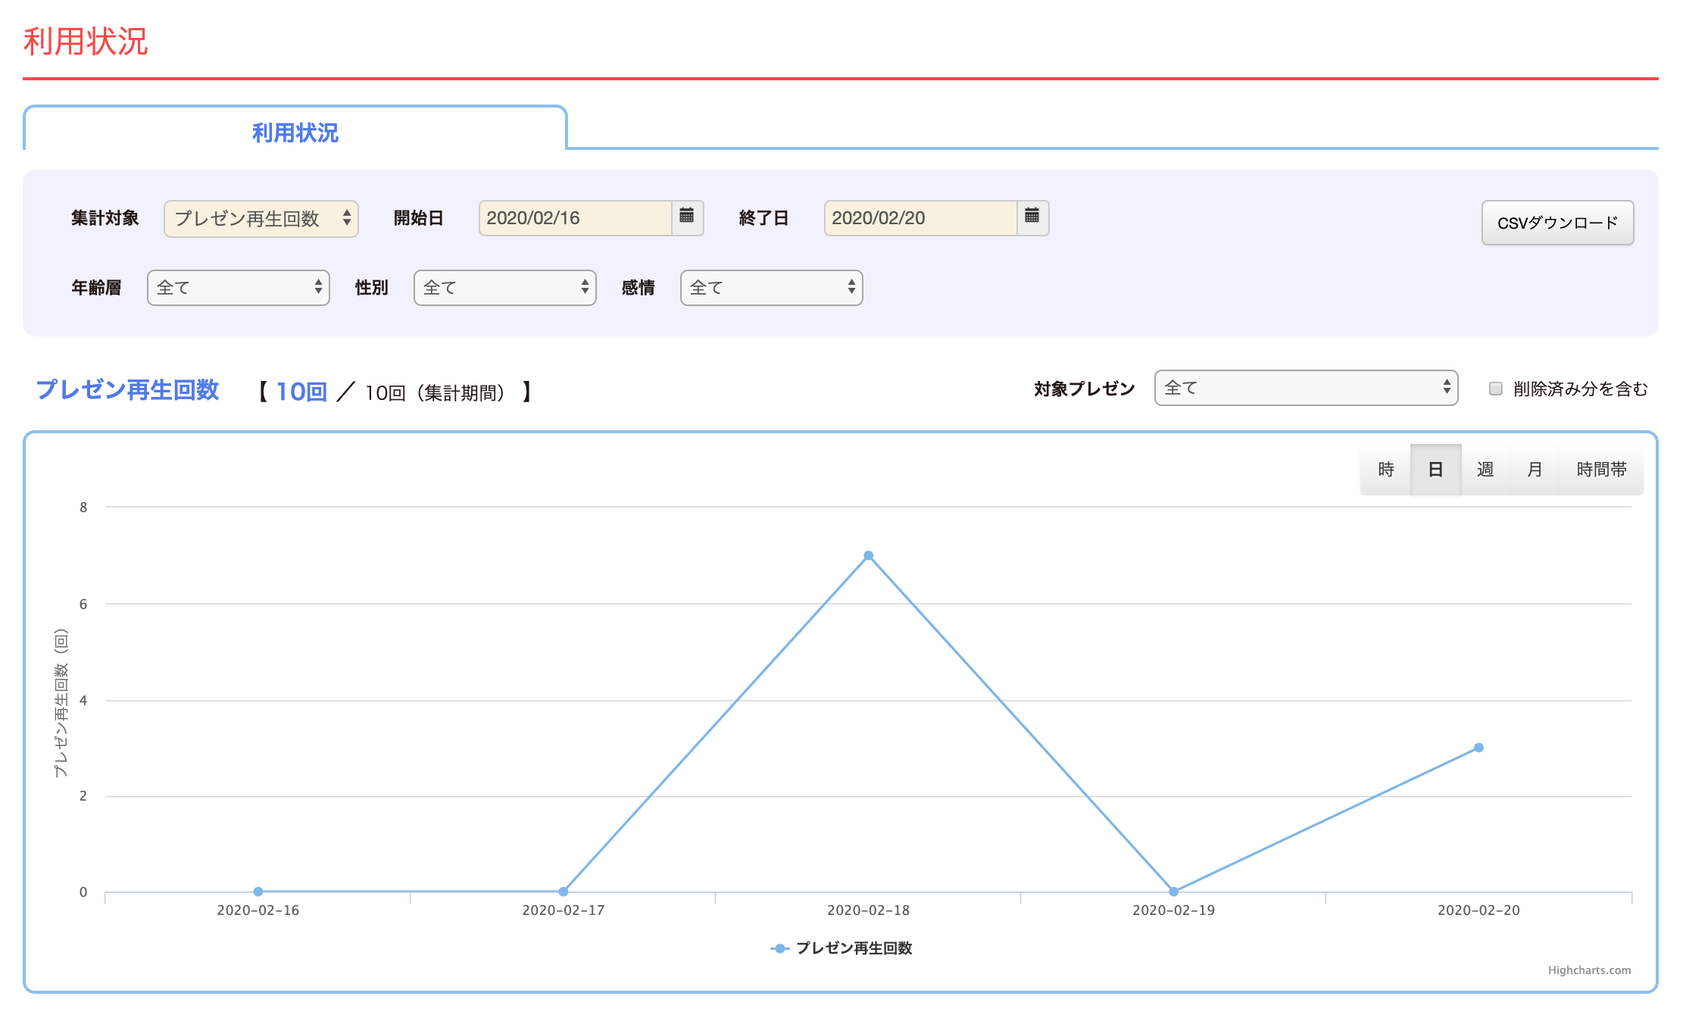This screenshot has height=1018, width=1686.
Task: Enable 削除済み分を含む checkbox
Action: [1496, 389]
